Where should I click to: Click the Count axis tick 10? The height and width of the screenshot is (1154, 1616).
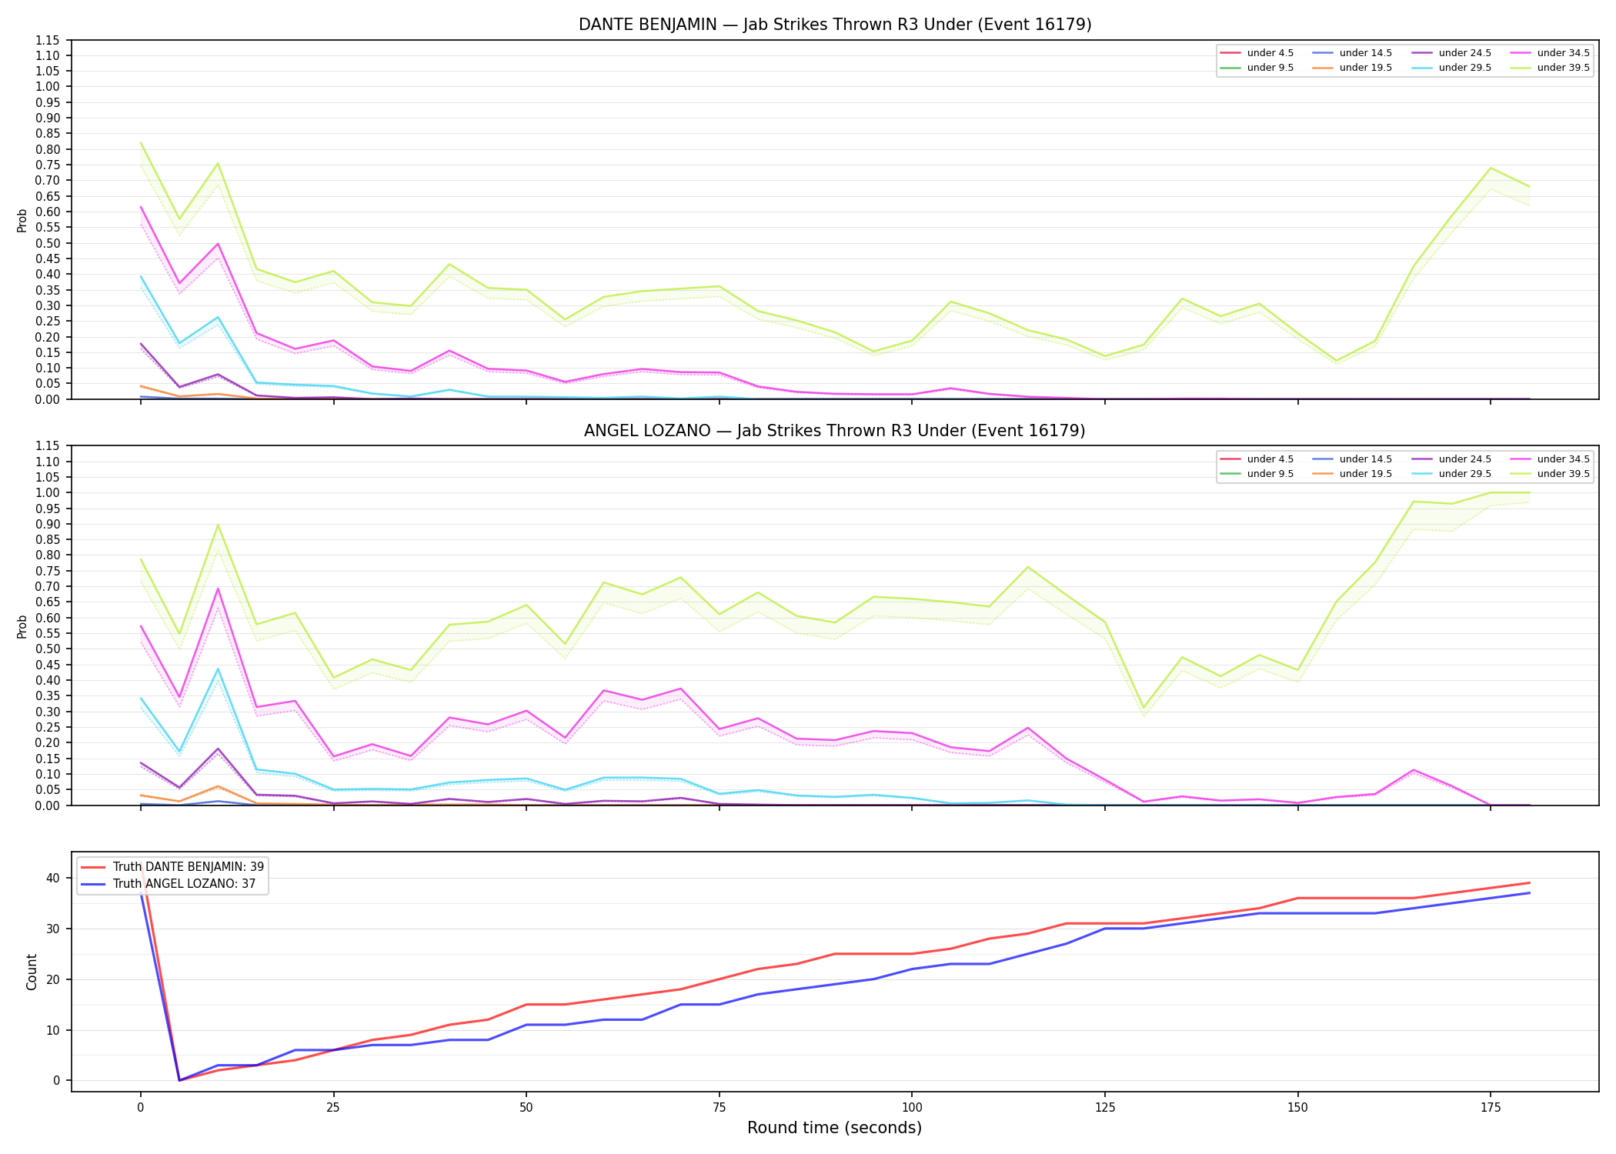53,1030
